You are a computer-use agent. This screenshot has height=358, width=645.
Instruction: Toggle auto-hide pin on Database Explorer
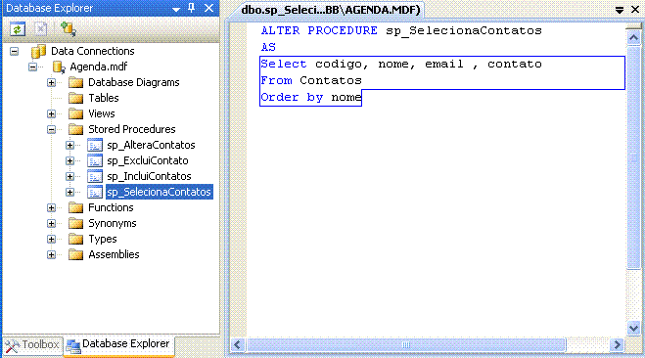coord(191,8)
